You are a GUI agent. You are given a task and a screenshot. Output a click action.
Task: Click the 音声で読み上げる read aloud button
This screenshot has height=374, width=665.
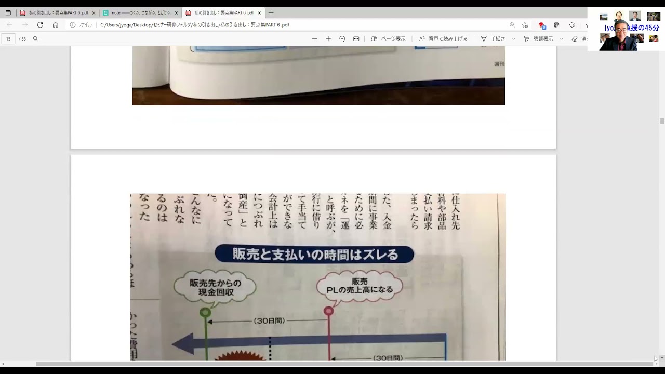(443, 39)
